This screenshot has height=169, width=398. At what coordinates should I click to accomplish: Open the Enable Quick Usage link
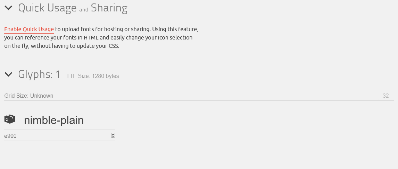point(29,29)
